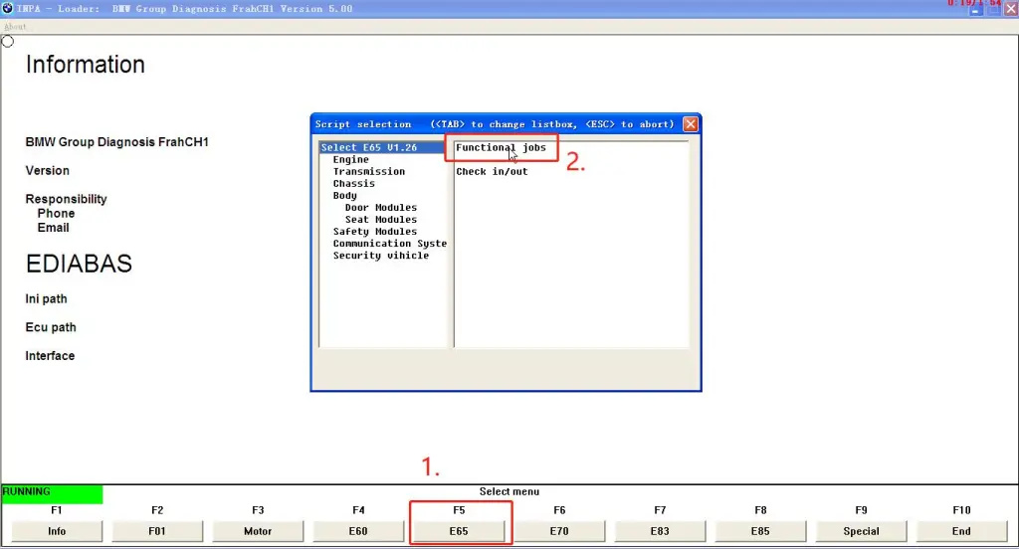1019x549 pixels.
Task: Click the Motor function button
Action: (x=258, y=531)
